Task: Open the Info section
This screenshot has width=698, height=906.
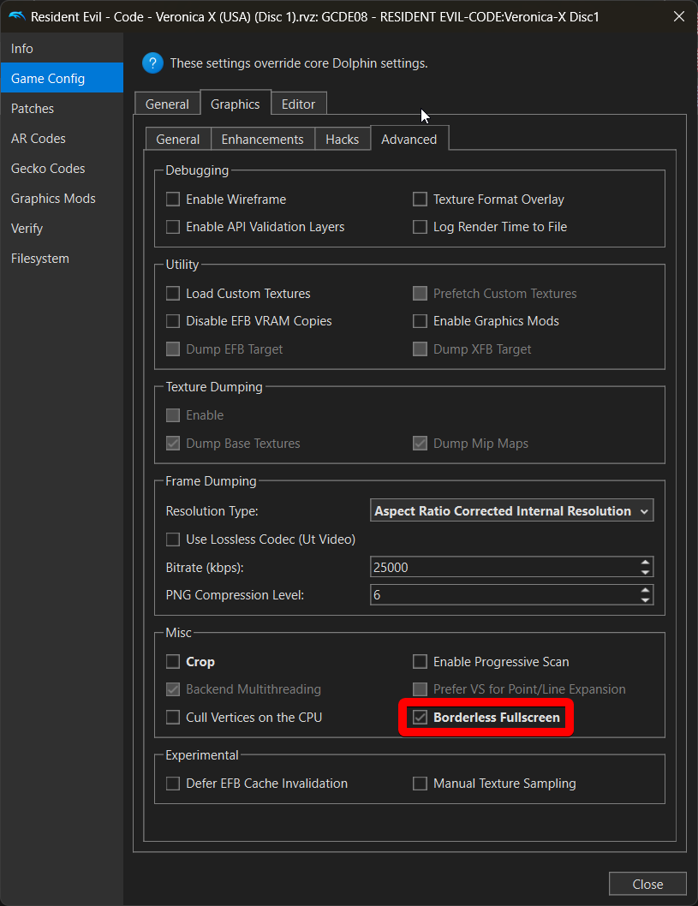Action: 62,49
